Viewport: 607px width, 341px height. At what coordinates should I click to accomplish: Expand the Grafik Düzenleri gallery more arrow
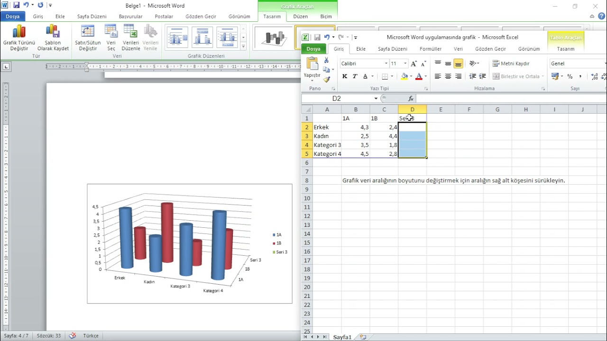[243, 46]
